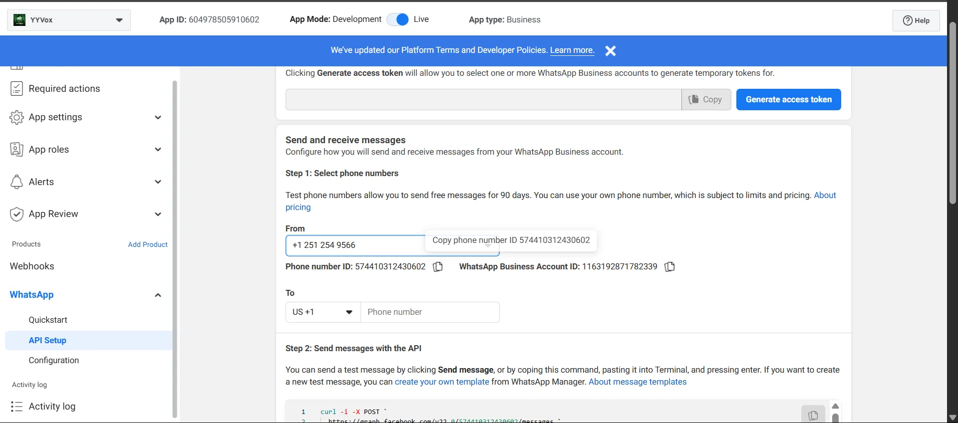Expand the Alerts chevron

pyautogui.click(x=158, y=182)
